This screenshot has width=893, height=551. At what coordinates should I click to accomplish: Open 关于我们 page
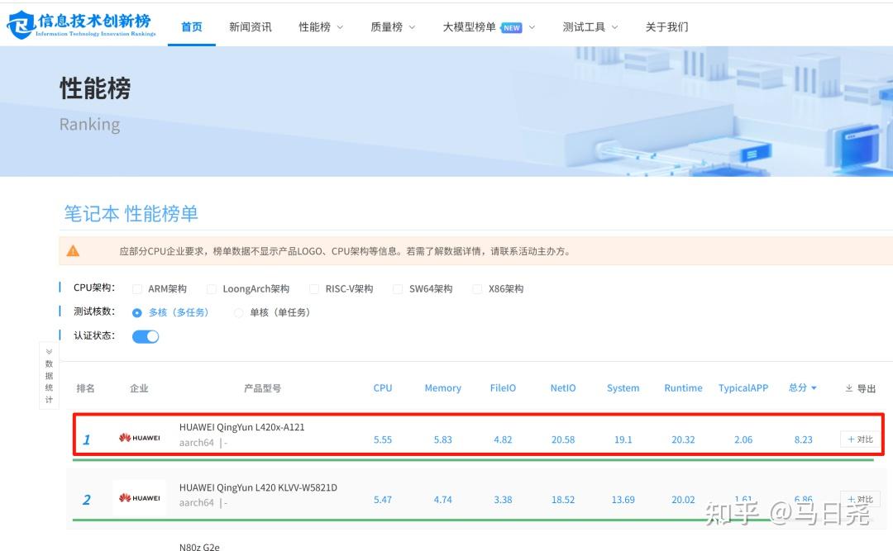(x=666, y=26)
